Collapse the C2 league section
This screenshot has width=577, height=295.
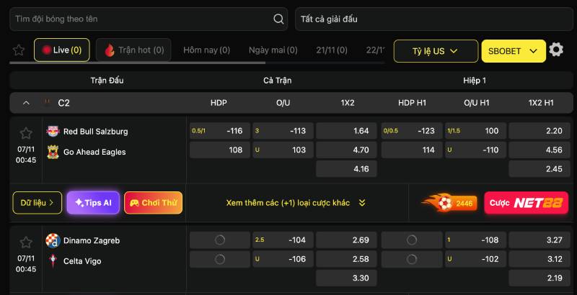[x=27, y=103]
